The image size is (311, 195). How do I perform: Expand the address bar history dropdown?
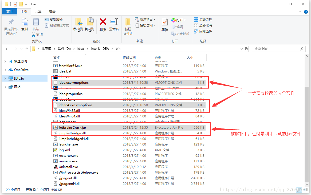pos(242,49)
